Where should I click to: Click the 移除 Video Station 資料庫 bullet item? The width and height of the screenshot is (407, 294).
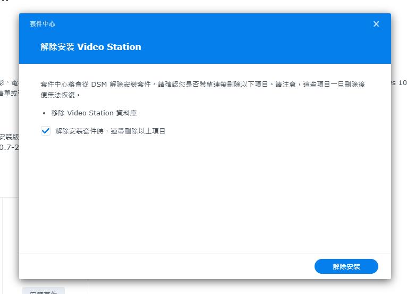pyautogui.click(x=94, y=113)
